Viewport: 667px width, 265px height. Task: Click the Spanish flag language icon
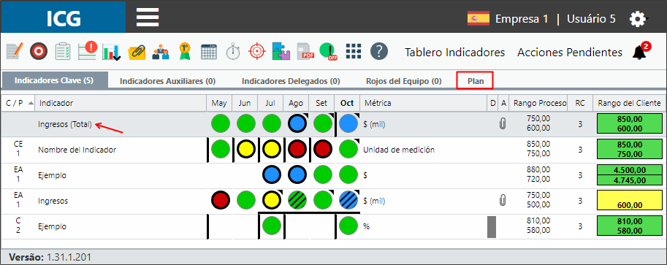(x=478, y=19)
